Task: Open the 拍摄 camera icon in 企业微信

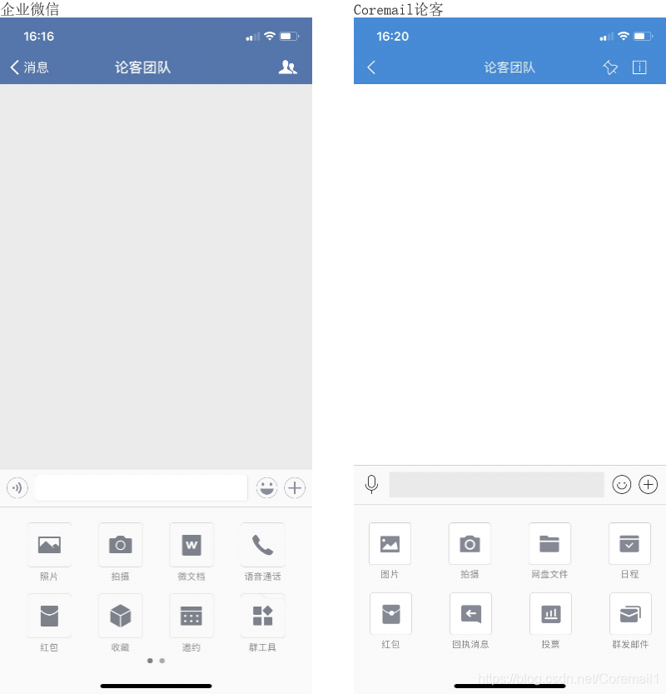Action: tap(120, 544)
